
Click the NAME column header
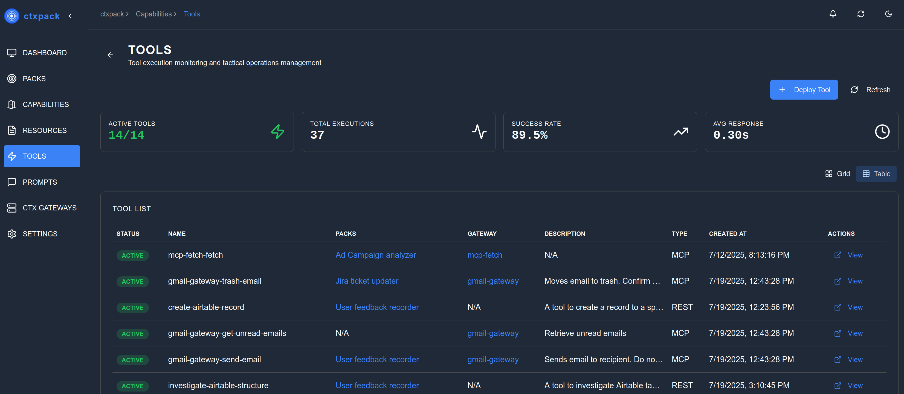pyautogui.click(x=177, y=234)
